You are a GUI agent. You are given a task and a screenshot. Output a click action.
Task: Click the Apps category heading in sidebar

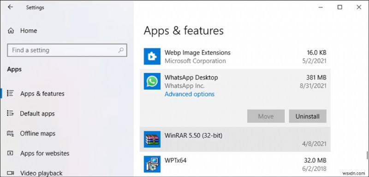[14, 69]
